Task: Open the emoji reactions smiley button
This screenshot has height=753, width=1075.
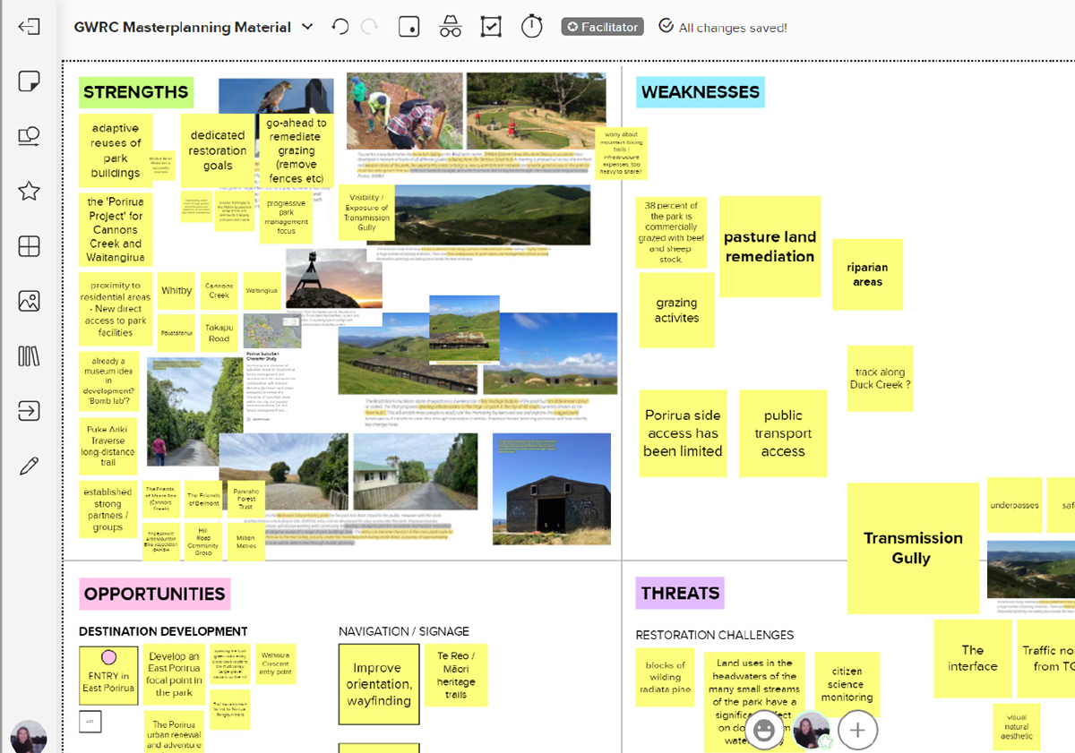Action: [x=764, y=731]
